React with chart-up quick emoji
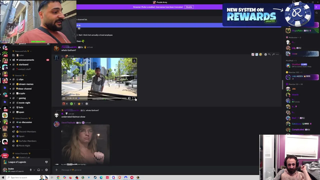This screenshot has width=320, height=180. click(253, 54)
